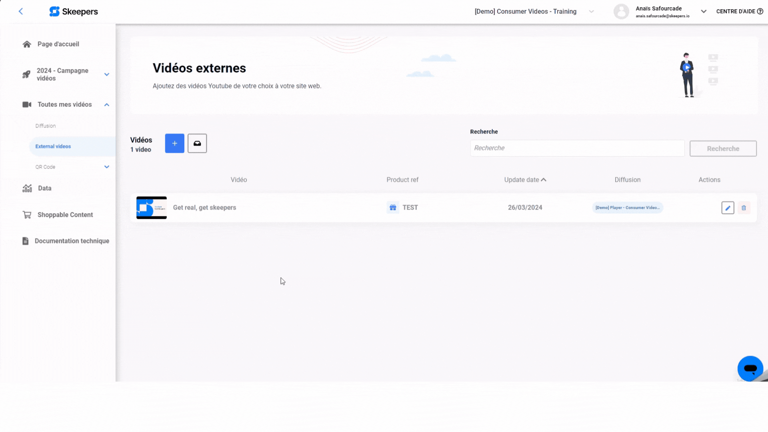
Task: Click inside the Recherche search field
Action: tap(577, 148)
